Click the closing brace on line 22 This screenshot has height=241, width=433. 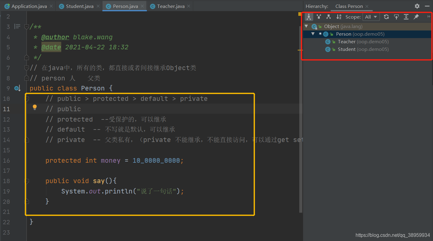click(x=31, y=222)
